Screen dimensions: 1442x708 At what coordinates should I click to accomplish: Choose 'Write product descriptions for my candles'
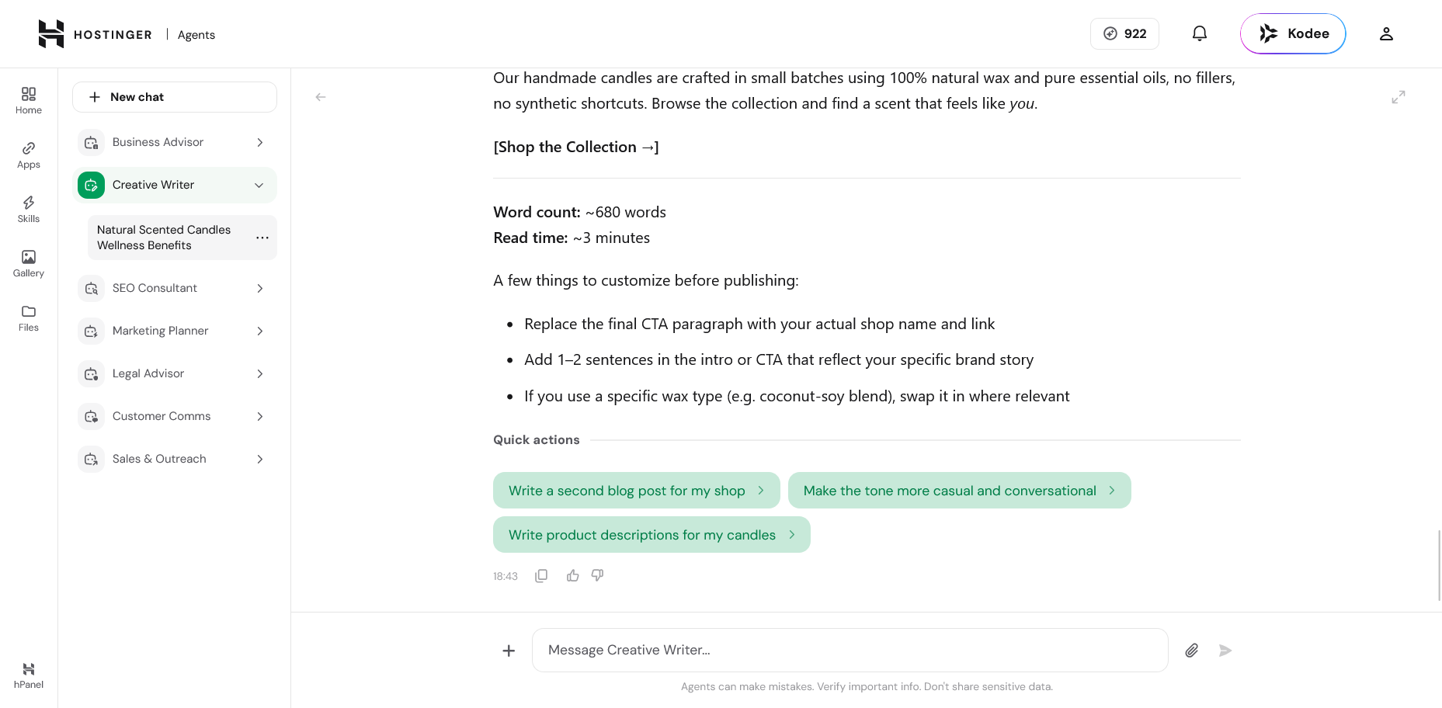tap(652, 535)
